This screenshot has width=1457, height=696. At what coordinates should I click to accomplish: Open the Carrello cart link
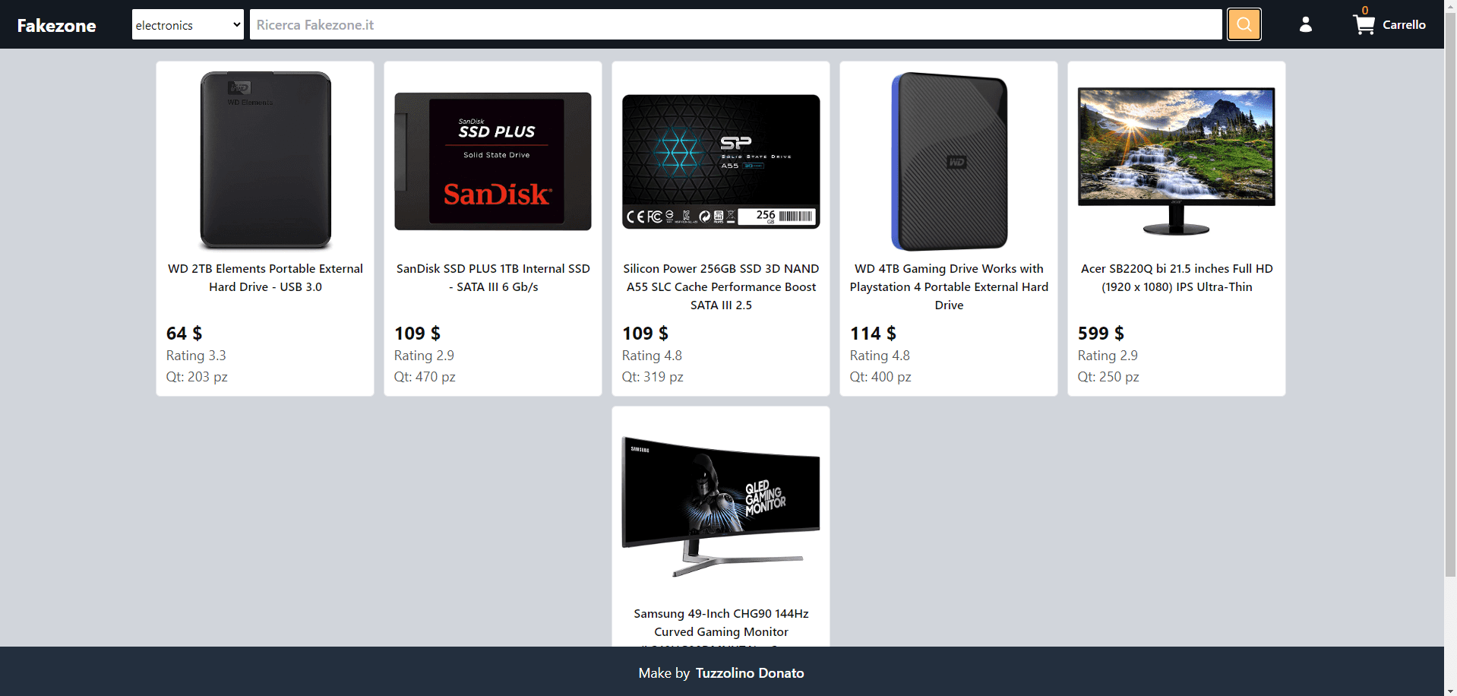pyautogui.click(x=1403, y=24)
